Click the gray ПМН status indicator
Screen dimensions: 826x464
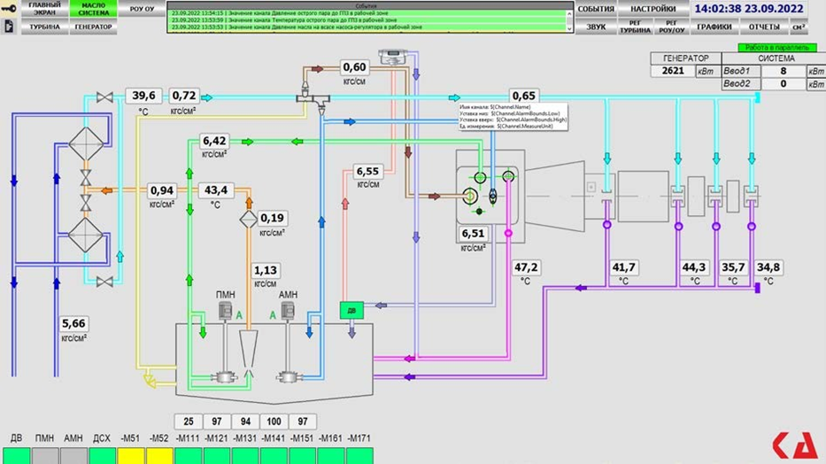coord(45,455)
